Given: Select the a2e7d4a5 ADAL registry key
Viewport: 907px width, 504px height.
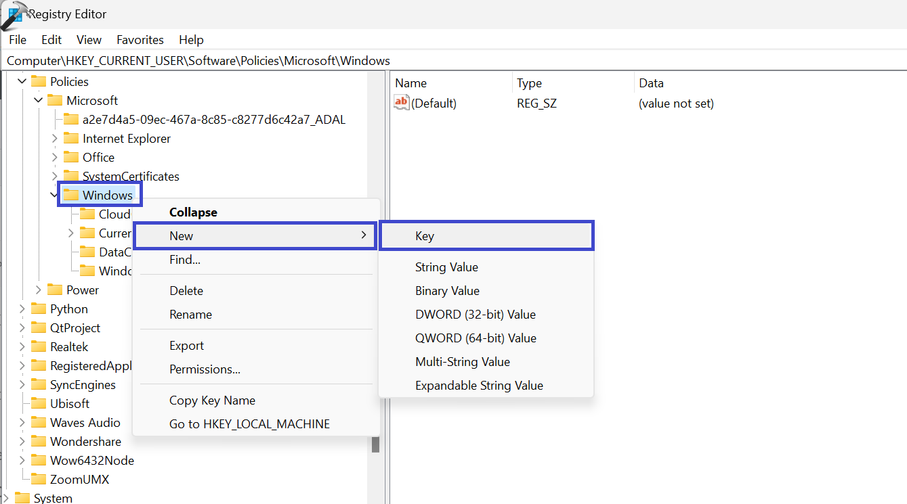Looking at the screenshot, I should point(213,120).
